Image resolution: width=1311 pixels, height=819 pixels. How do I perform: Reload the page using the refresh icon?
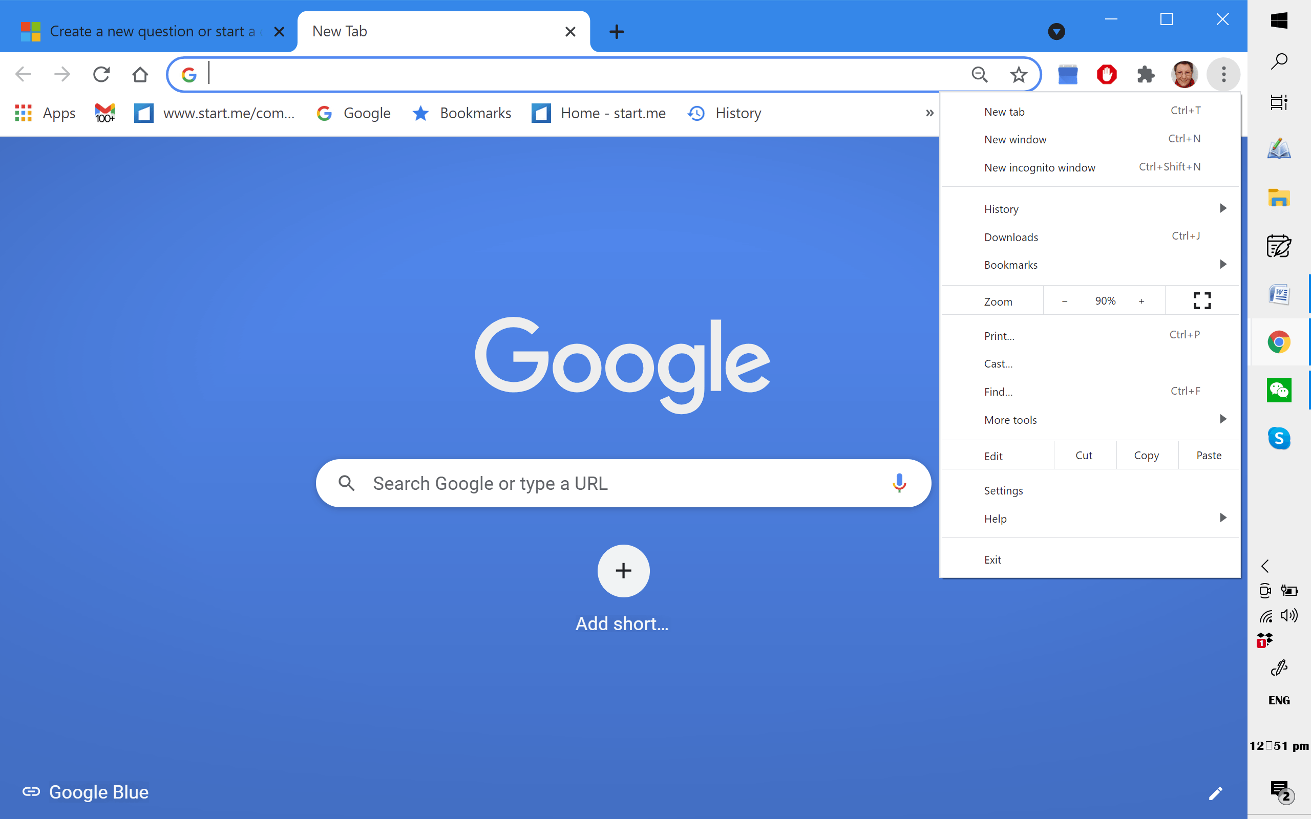[x=101, y=74]
